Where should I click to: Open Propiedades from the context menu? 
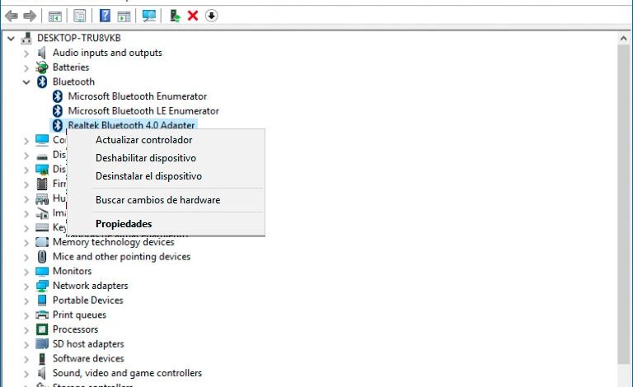[166, 224]
